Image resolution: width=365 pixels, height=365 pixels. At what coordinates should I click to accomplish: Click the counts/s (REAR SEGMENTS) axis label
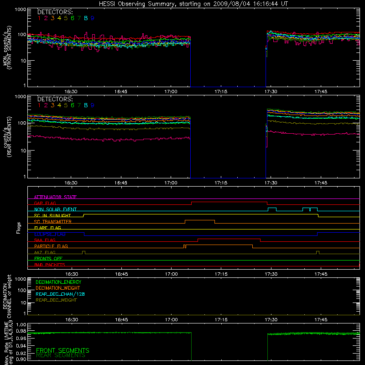tap(7, 137)
